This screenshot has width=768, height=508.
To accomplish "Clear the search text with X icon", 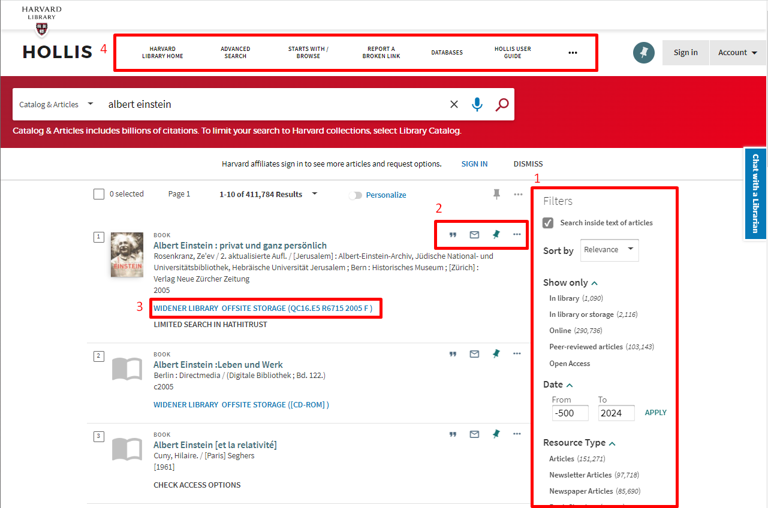I will (454, 104).
